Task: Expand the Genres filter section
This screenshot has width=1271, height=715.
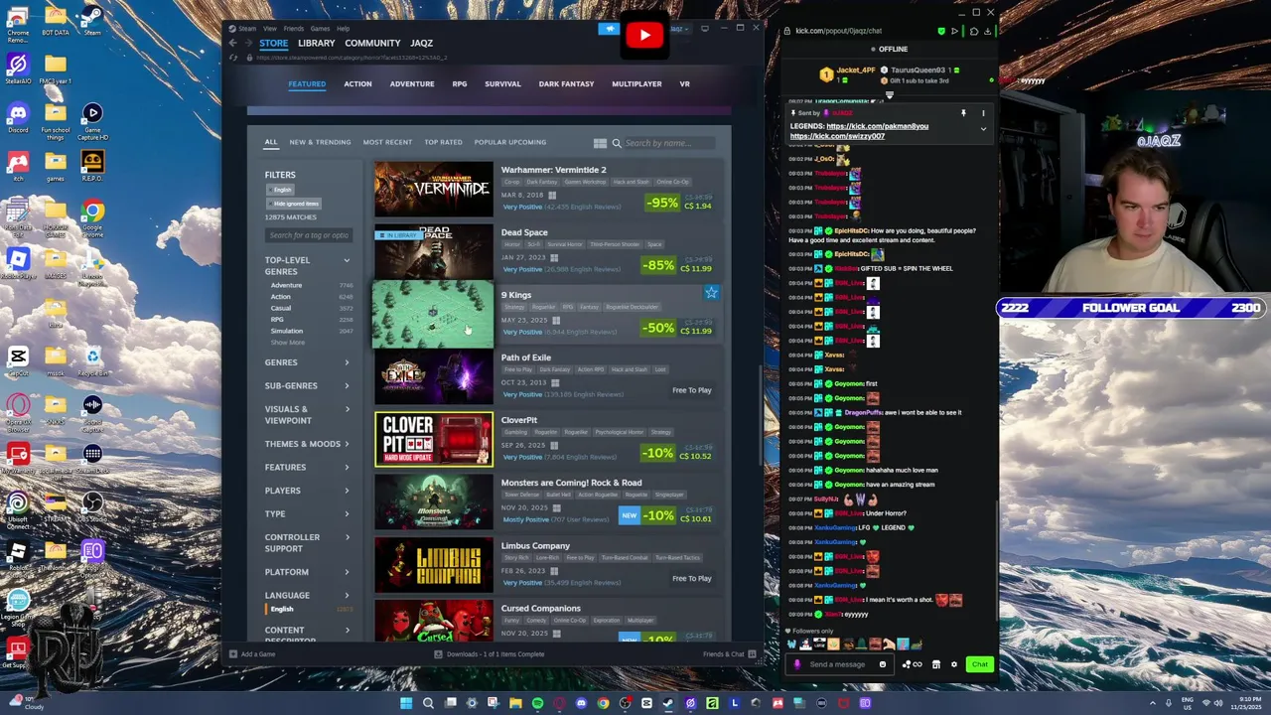Action: pos(307,362)
